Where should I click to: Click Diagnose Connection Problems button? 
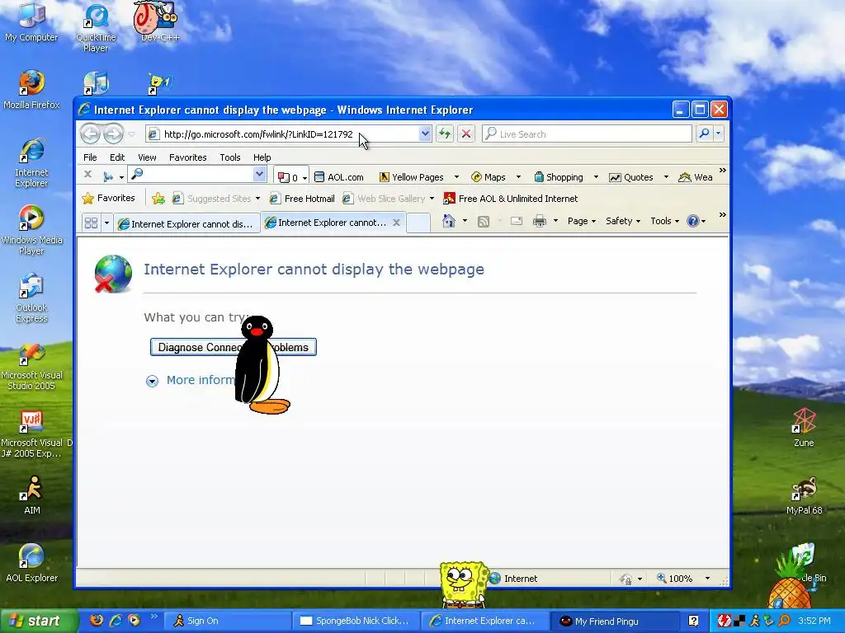[234, 347]
